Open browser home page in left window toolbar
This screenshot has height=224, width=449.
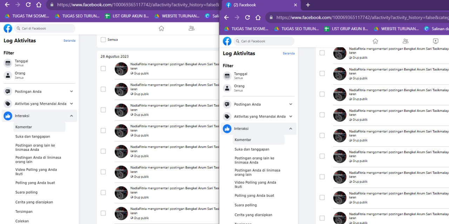pos(39,5)
